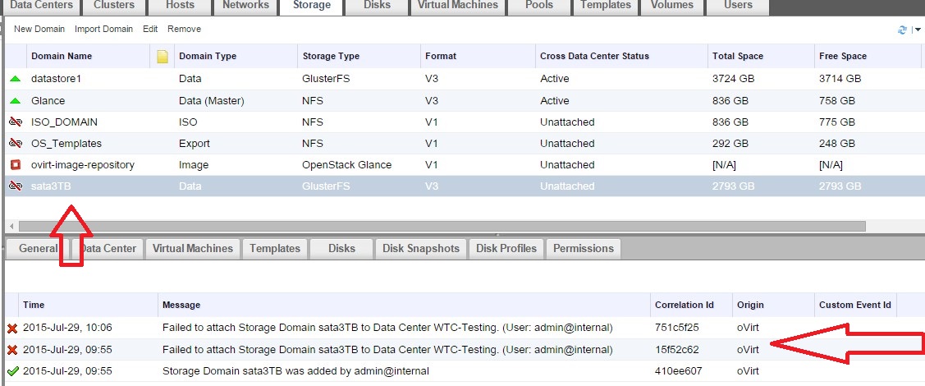Open the refresh rate dropdown arrow
Screen dimensions: 925x386
(x=917, y=30)
